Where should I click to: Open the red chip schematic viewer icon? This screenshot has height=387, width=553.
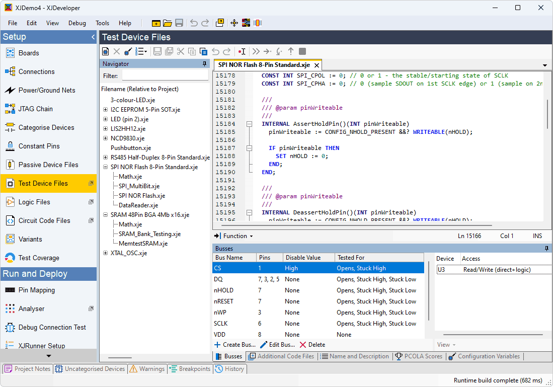[x=258, y=23]
